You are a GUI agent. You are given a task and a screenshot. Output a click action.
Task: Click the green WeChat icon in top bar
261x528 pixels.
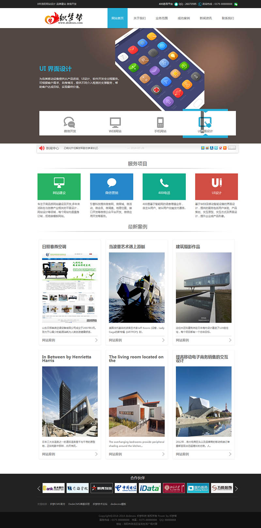[236, 4]
